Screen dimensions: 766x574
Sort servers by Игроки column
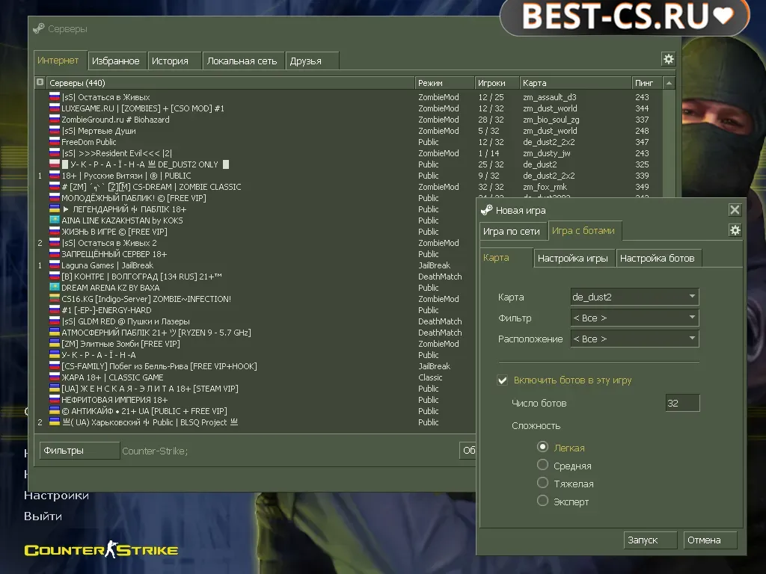click(x=497, y=83)
